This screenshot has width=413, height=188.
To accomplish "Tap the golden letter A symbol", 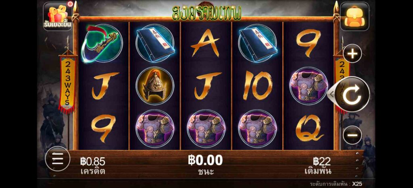I will click(x=205, y=43).
